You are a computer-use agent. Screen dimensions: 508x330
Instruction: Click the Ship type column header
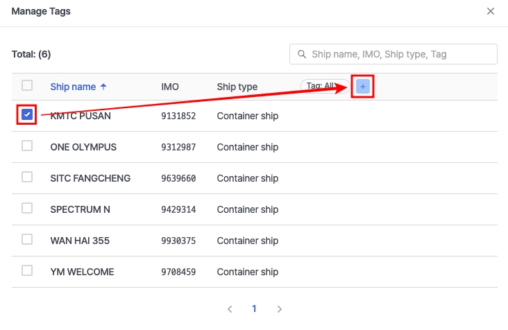[x=237, y=87]
